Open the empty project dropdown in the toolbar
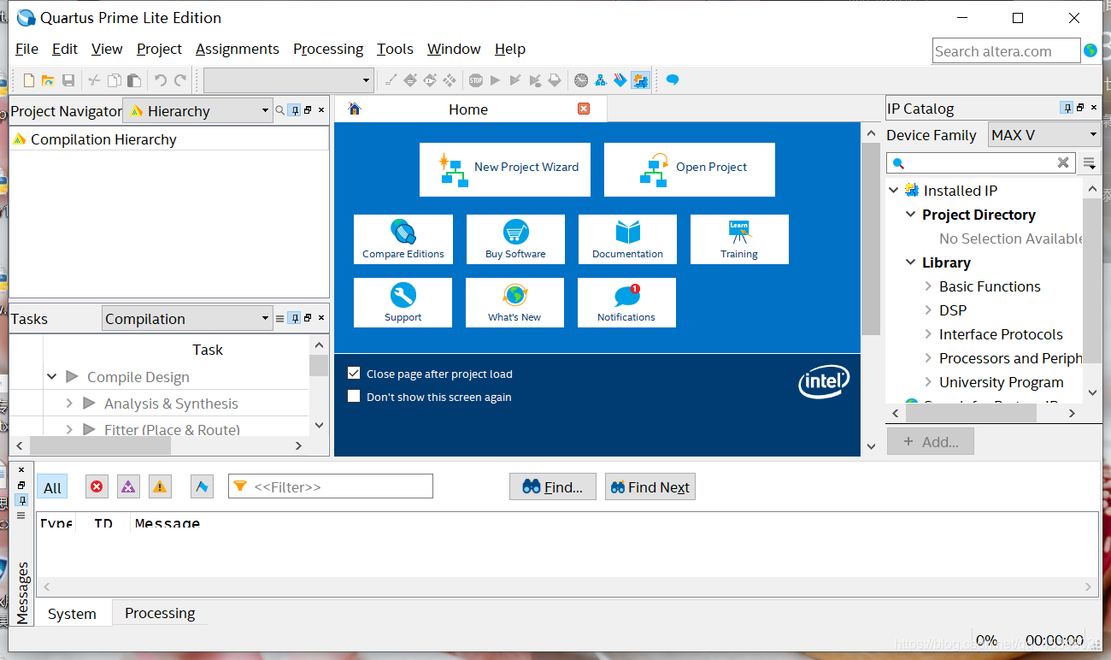Viewport: 1111px width, 660px height. click(x=289, y=80)
